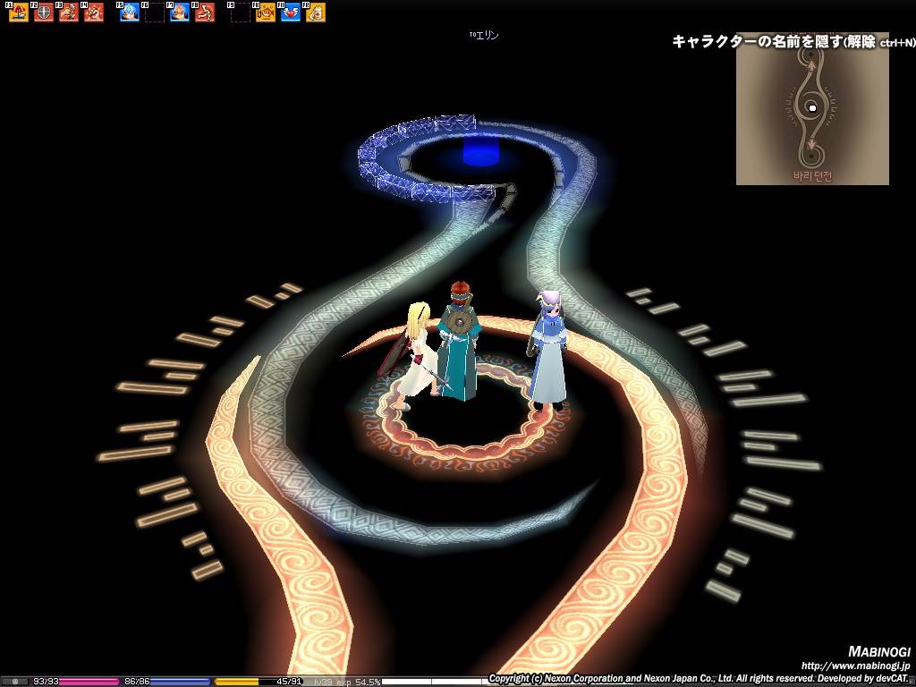Select the empty F9 hotkey slot

pyautogui.click(x=240, y=13)
